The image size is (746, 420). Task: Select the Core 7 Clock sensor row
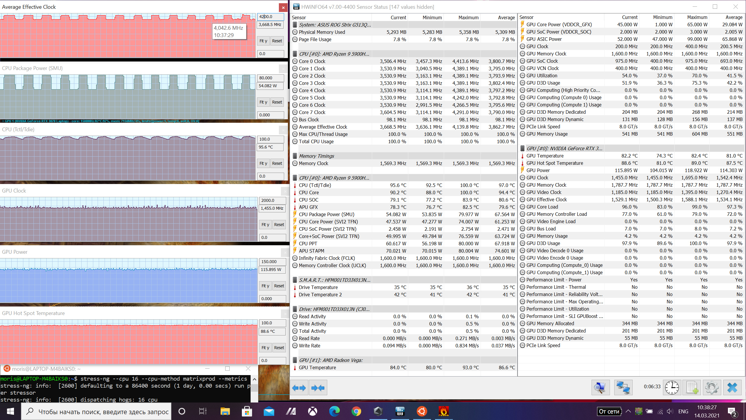[x=404, y=112]
